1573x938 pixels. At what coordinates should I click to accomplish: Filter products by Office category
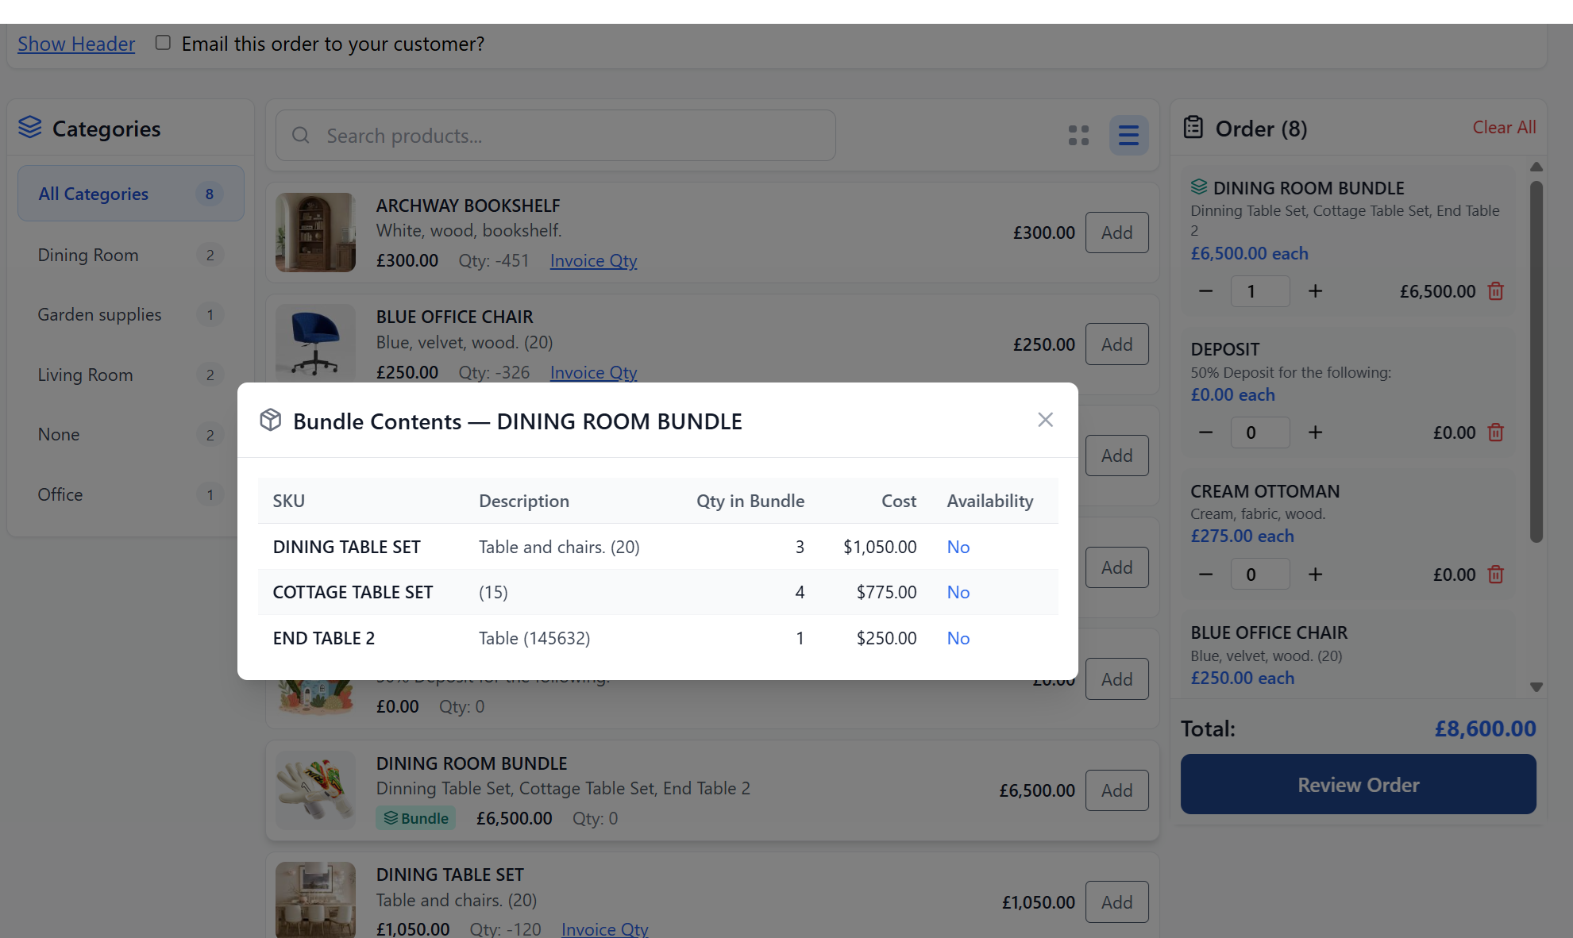(131, 494)
